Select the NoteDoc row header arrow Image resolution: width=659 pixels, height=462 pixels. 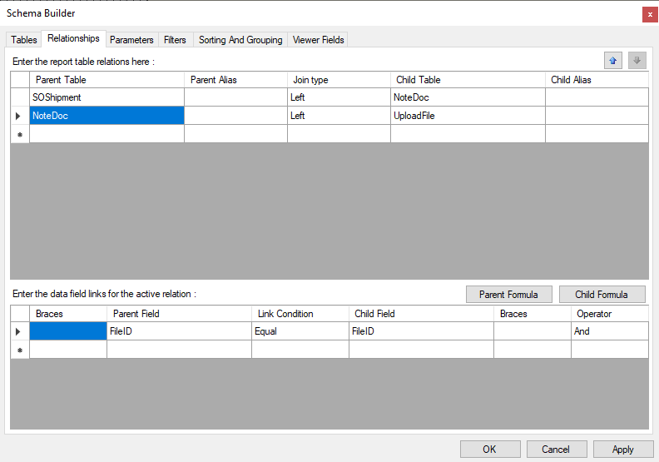click(x=19, y=116)
